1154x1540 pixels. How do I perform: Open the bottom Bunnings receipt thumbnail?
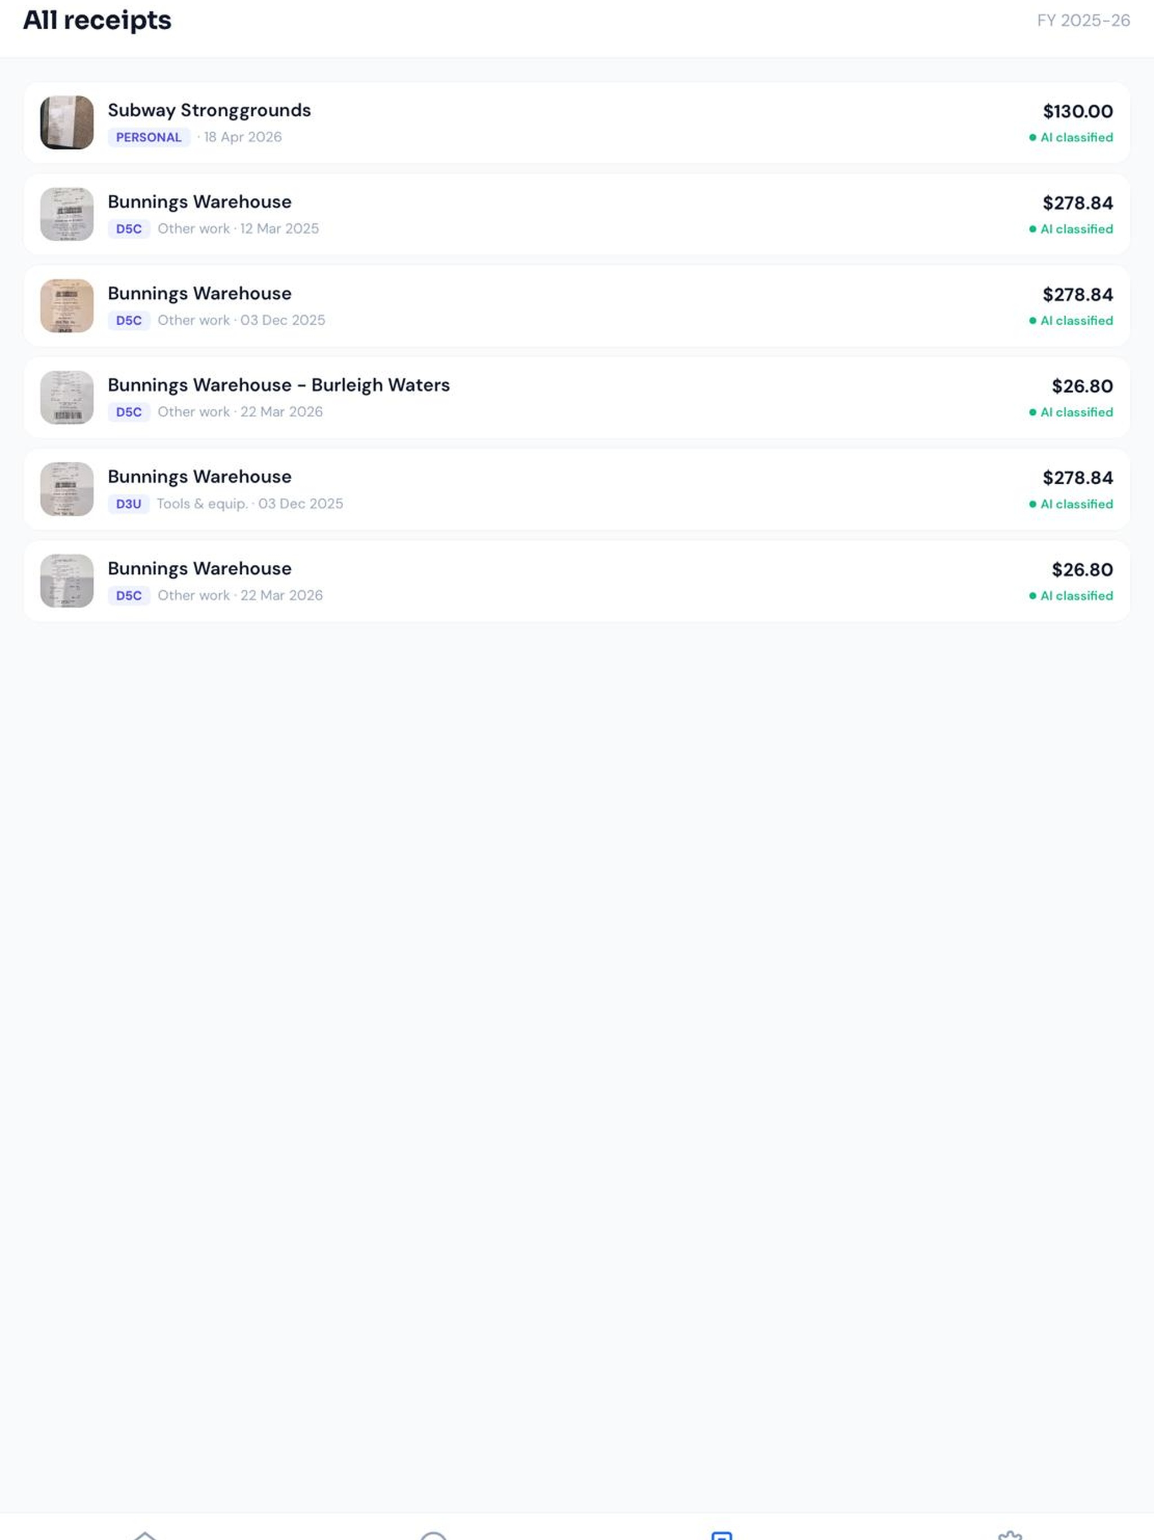67,581
